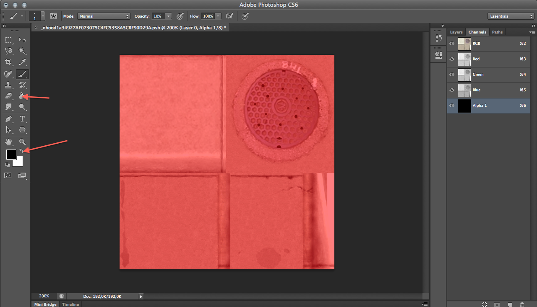Open the Essentials workspace dropdown

[511, 16]
